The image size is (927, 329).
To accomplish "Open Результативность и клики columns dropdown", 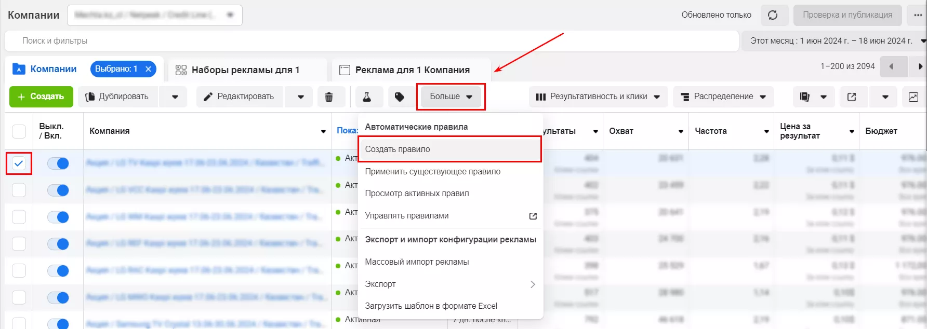I will (x=598, y=97).
